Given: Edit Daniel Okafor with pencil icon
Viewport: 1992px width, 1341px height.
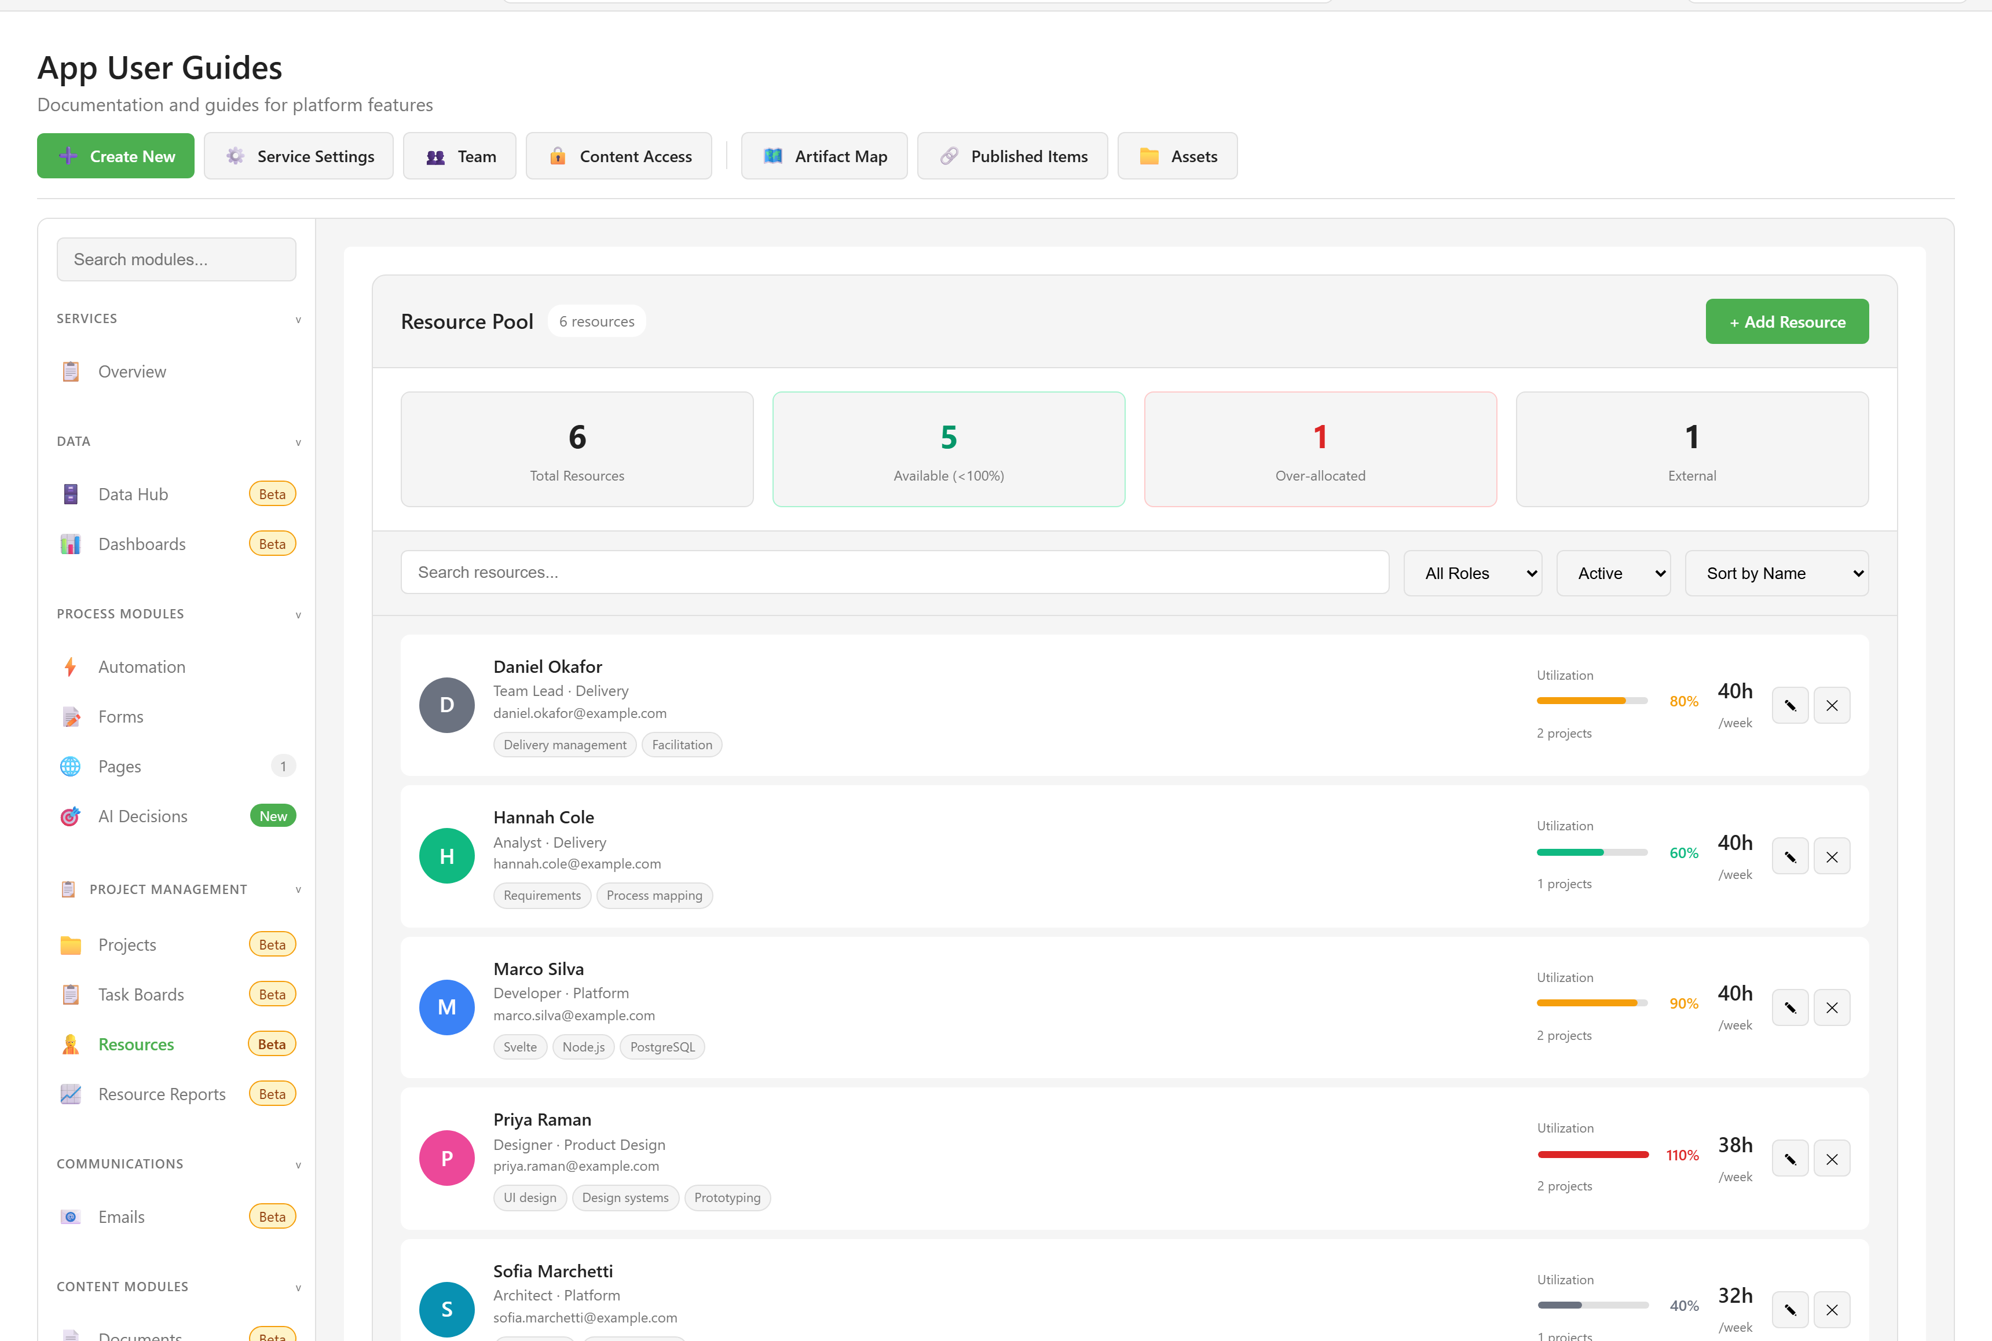Looking at the screenshot, I should click(x=1790, y=706).
